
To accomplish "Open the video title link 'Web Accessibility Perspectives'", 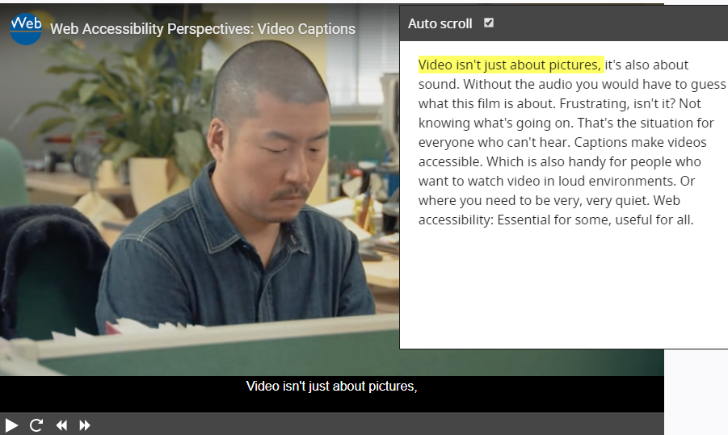I will tap(203, 29).
